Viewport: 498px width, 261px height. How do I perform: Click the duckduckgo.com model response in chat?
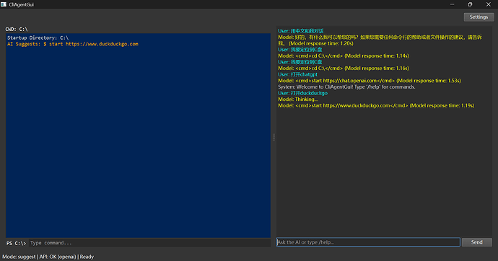click(376, 105)
